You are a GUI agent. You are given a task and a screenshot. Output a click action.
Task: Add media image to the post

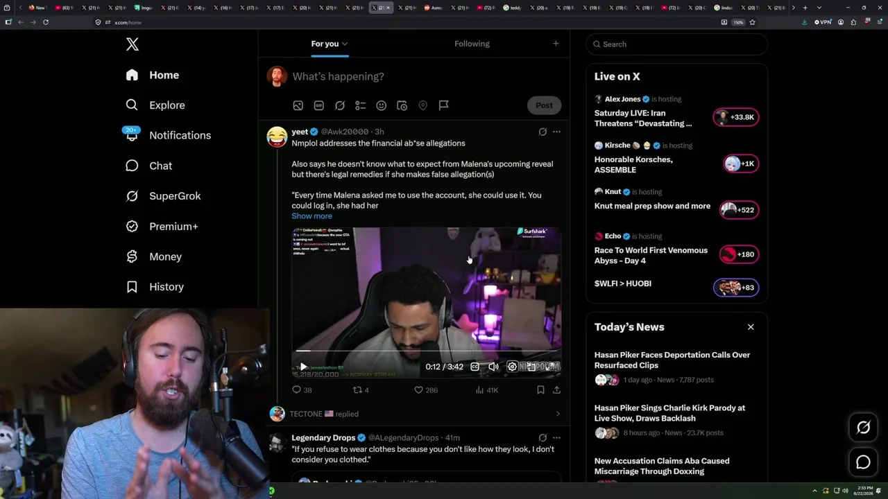(298, 105)
